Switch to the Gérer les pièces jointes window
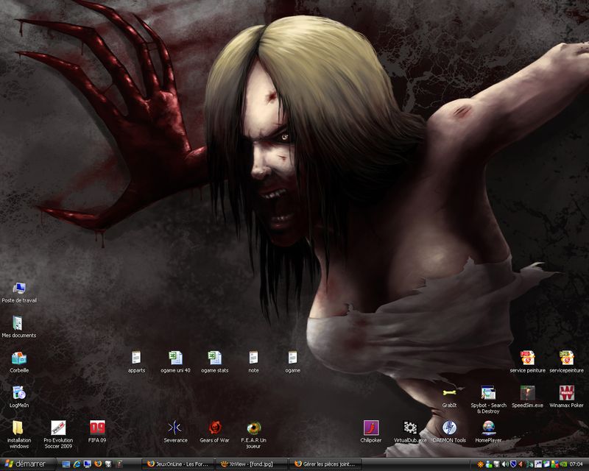 [325, 464]
